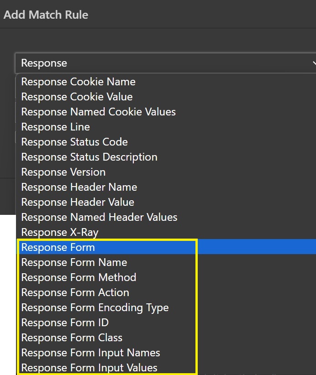Choose Response Status Description option
This screenshot has width=316, height=375.
(x=89, y=157)
